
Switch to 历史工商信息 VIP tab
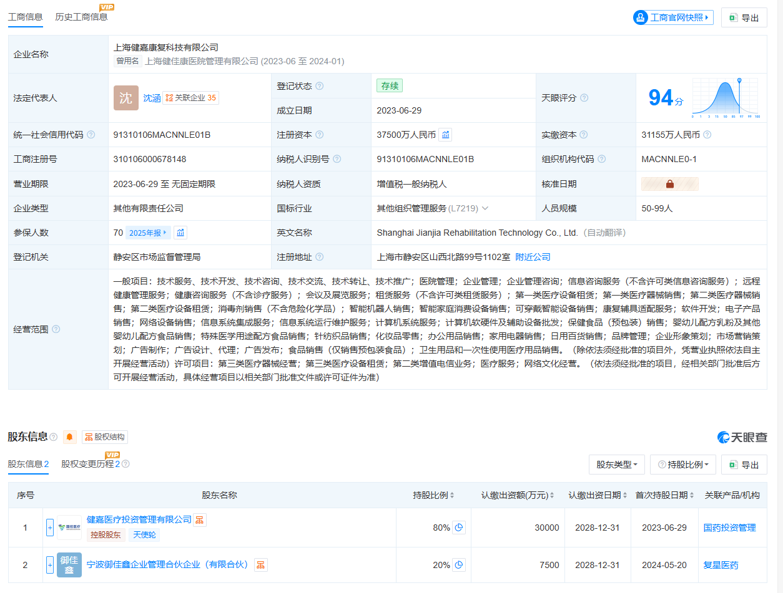click(x=81, y=17)
